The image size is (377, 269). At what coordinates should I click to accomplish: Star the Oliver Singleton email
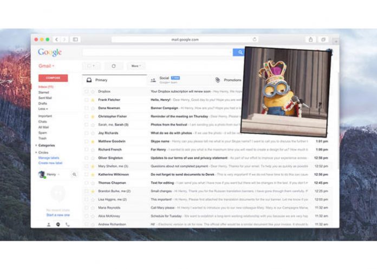tap(93, 158)
